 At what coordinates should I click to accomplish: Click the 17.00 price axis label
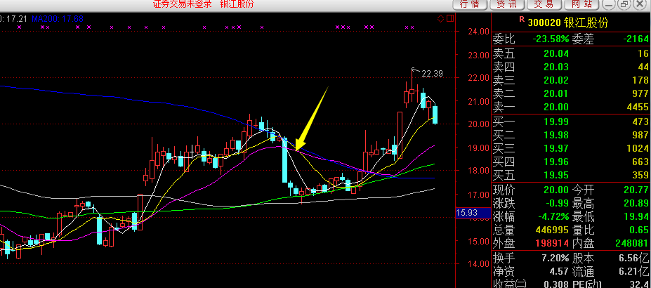478,195
